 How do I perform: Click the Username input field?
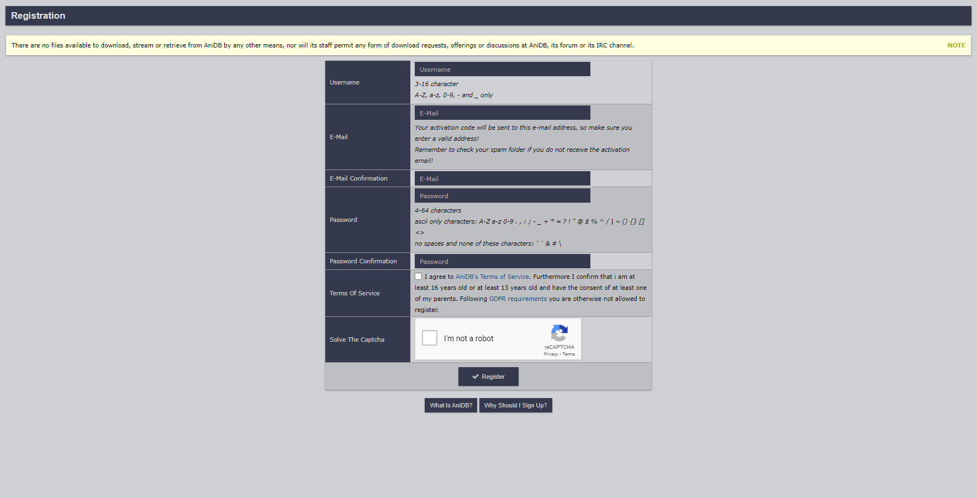(502, 69)
